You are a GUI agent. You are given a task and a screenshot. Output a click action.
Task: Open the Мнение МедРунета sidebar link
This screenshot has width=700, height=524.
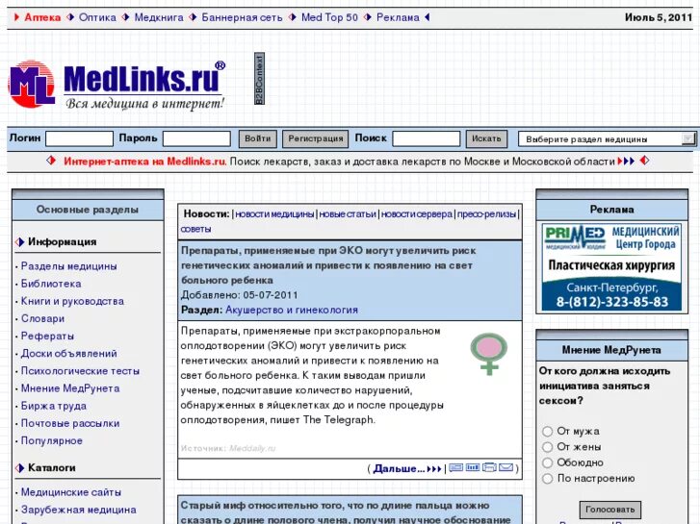point(70,388)
